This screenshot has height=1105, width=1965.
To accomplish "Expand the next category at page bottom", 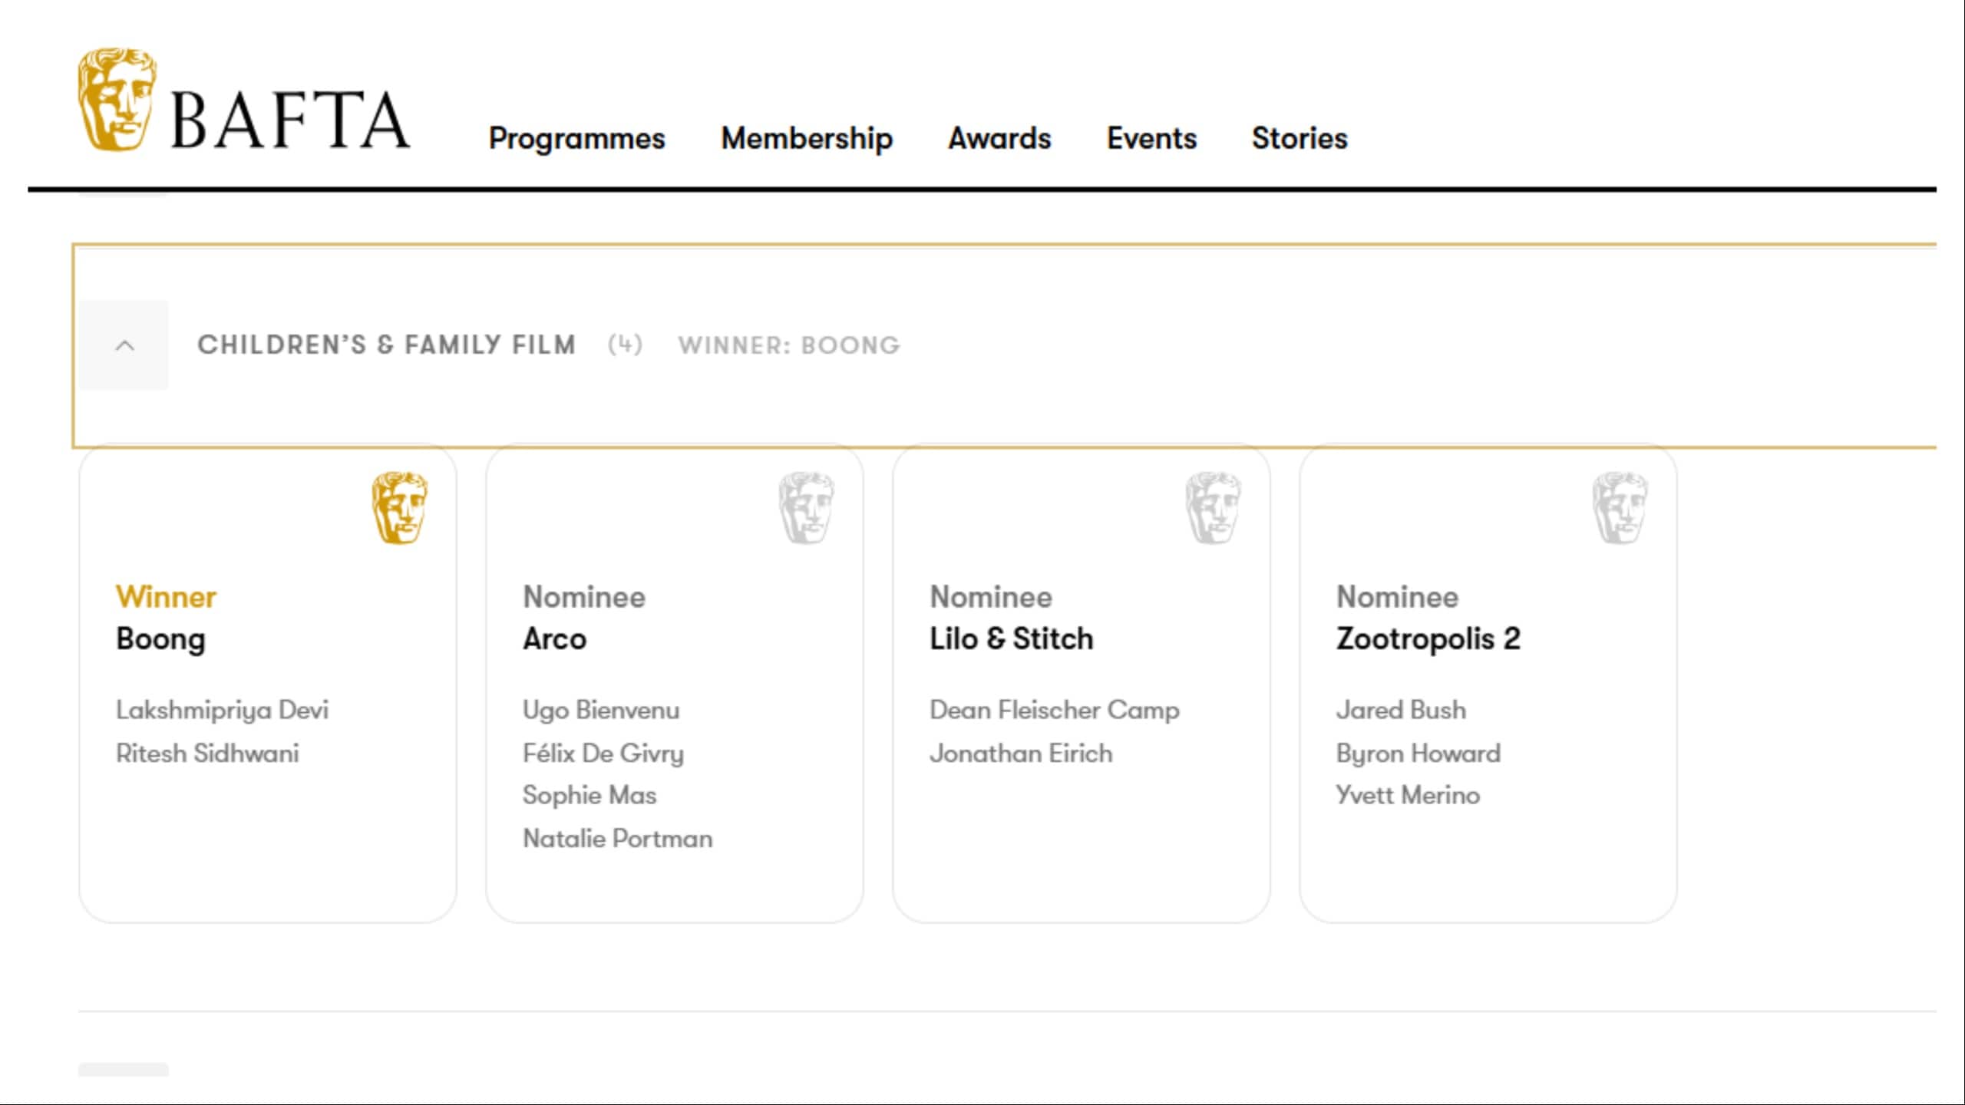I will point(123,1070).
